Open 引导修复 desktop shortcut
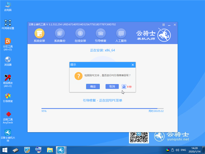 8,98
